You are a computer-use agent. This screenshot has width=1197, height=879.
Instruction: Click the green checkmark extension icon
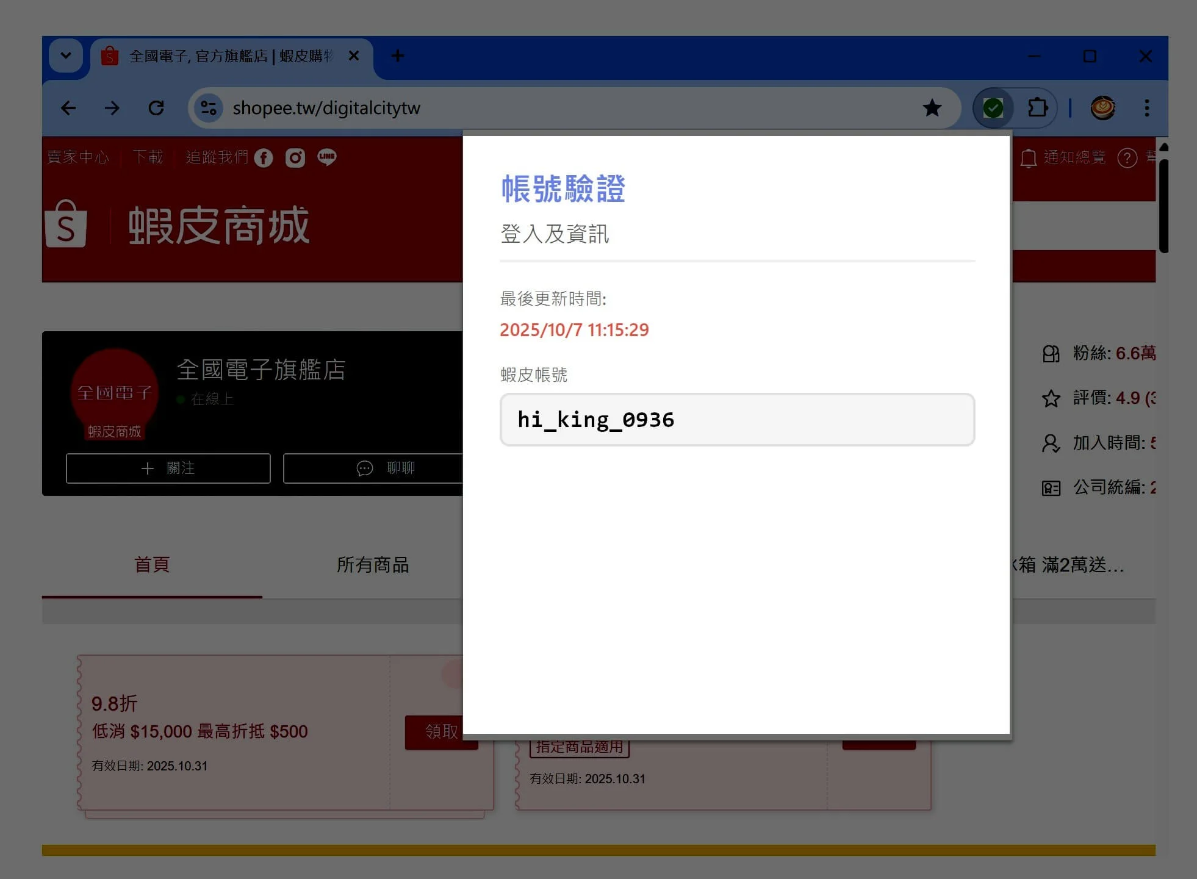[x=993, y=108]
